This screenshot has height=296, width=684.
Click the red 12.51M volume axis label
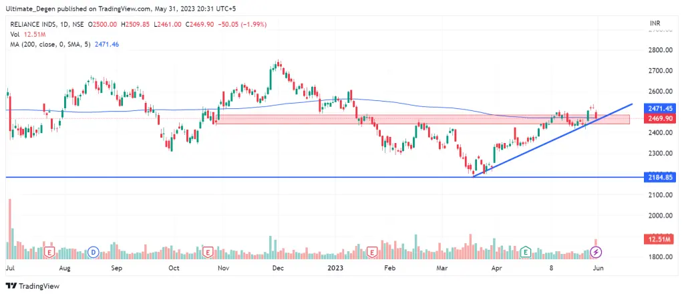pos(659,239)
